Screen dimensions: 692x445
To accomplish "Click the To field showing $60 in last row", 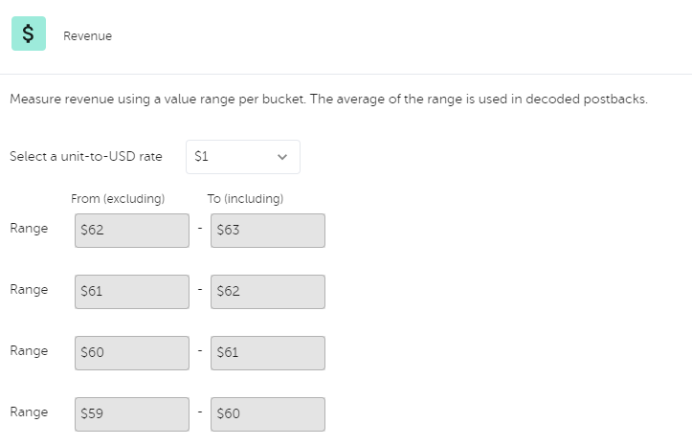I will (x=268, y=414).
